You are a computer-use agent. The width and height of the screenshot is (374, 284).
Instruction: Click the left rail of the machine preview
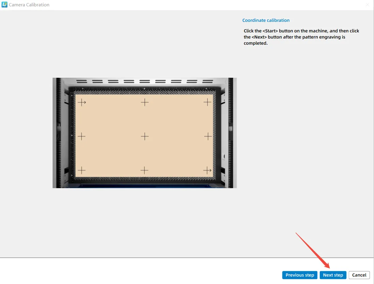(x=58, y=133)
